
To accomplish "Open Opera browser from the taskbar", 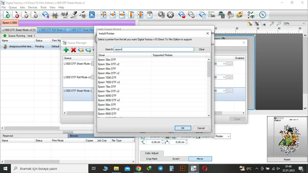I will point(205,168).
